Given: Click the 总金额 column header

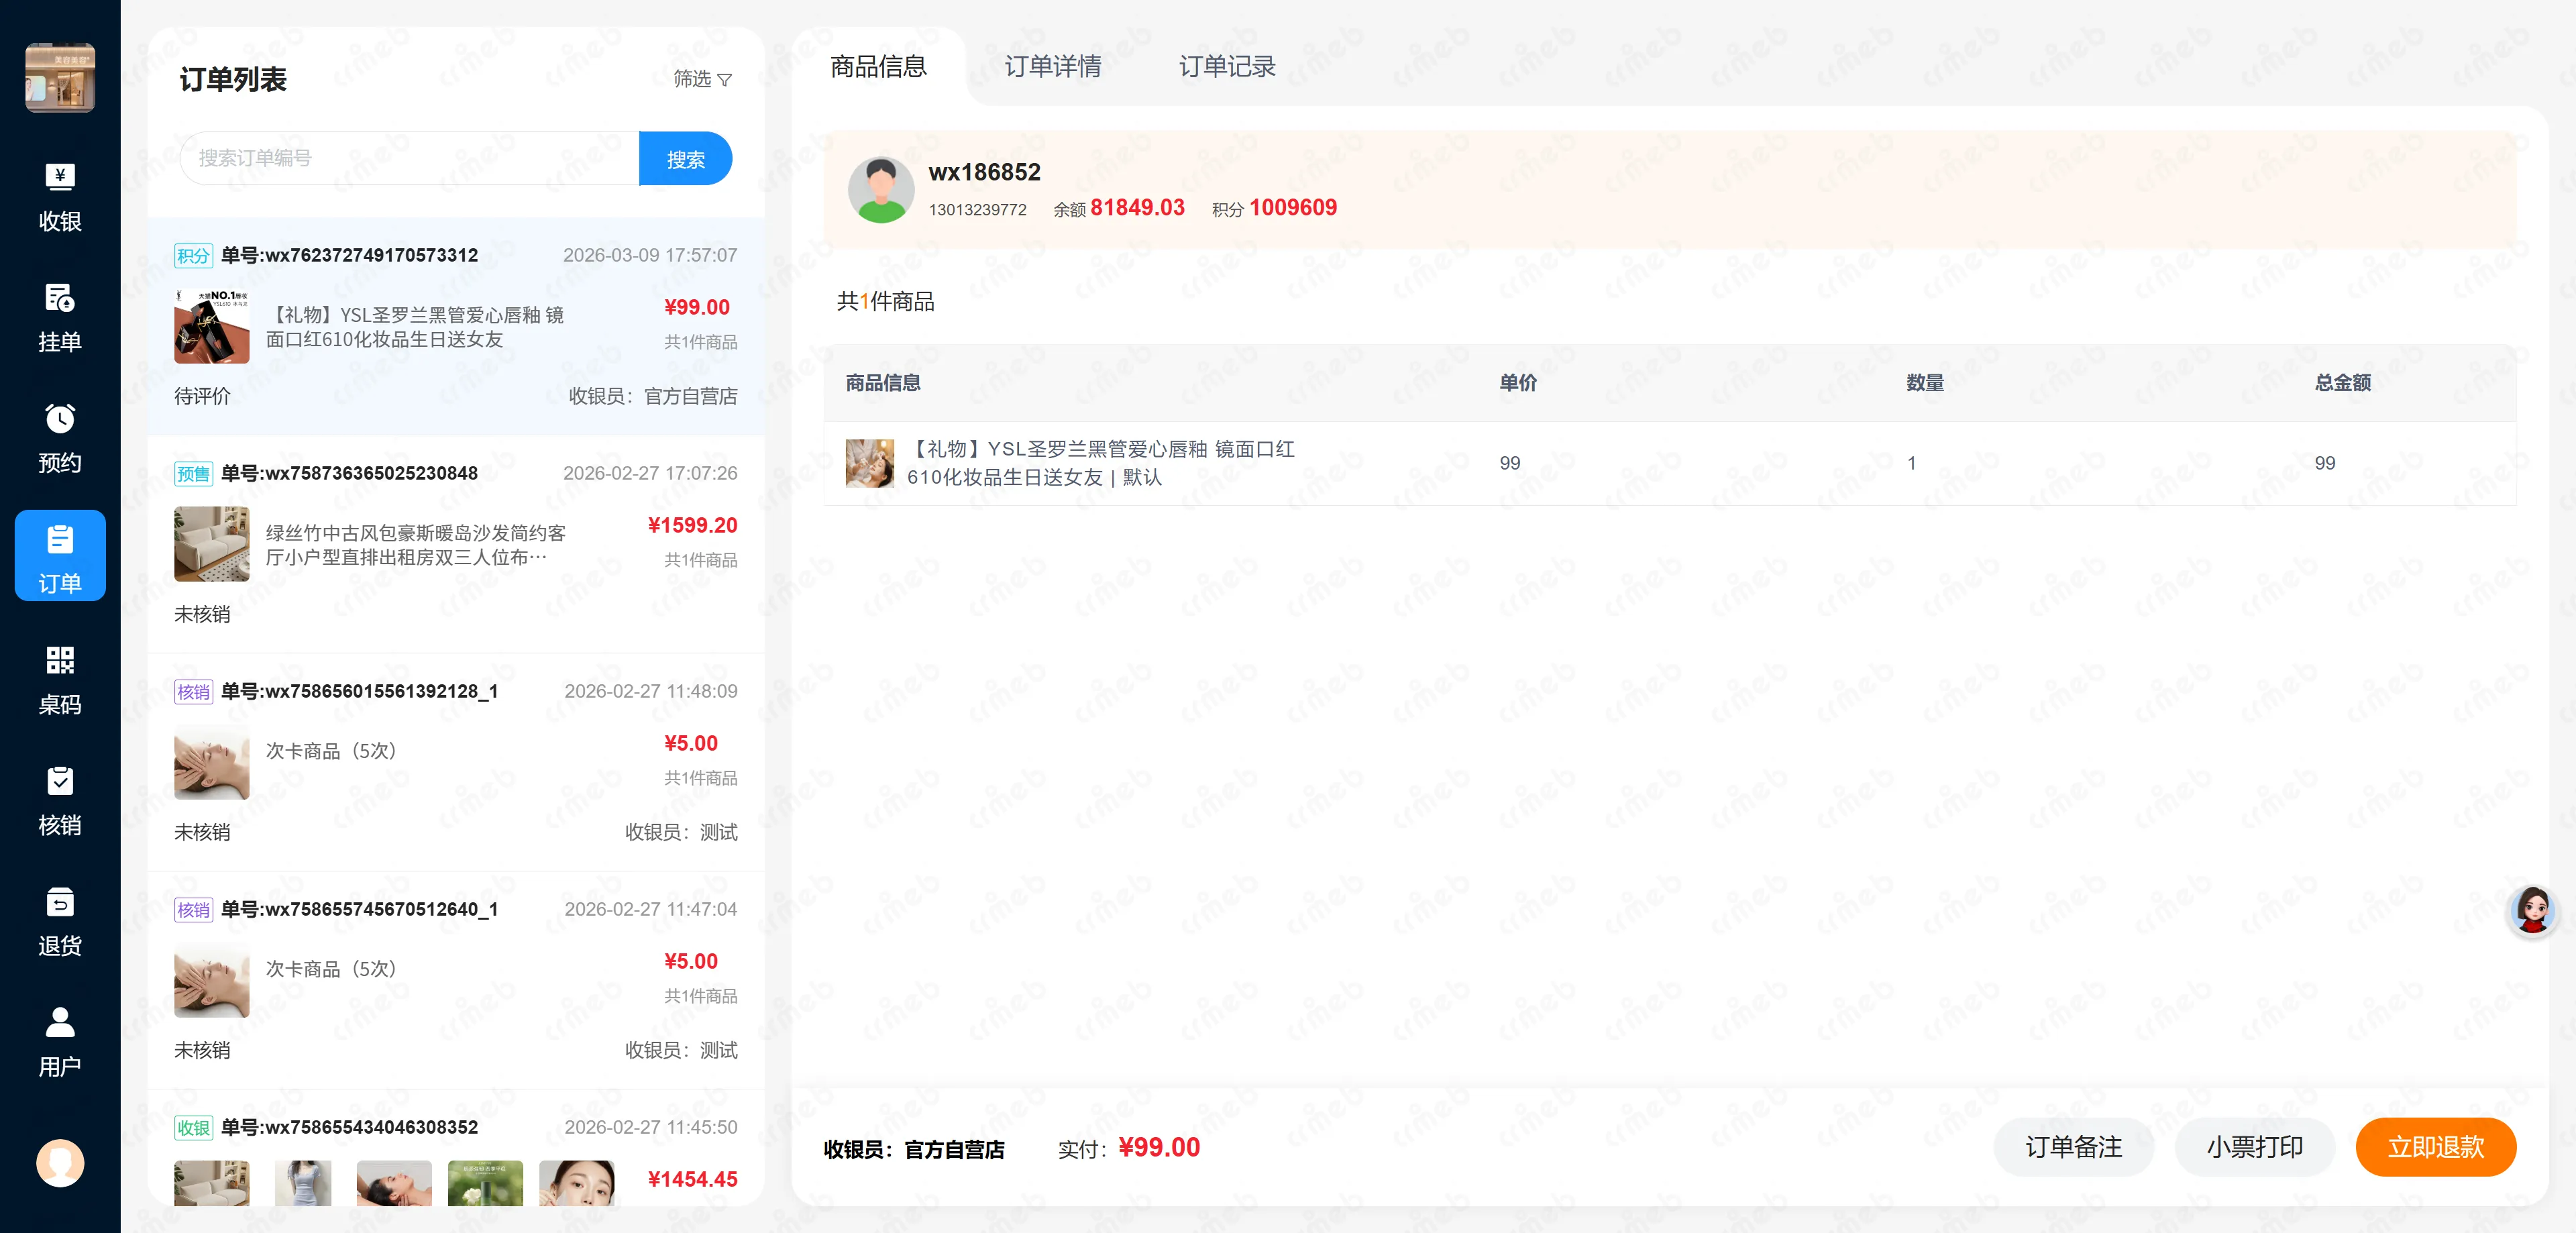Looking at the screenshot, I should tap(2342, 382).
